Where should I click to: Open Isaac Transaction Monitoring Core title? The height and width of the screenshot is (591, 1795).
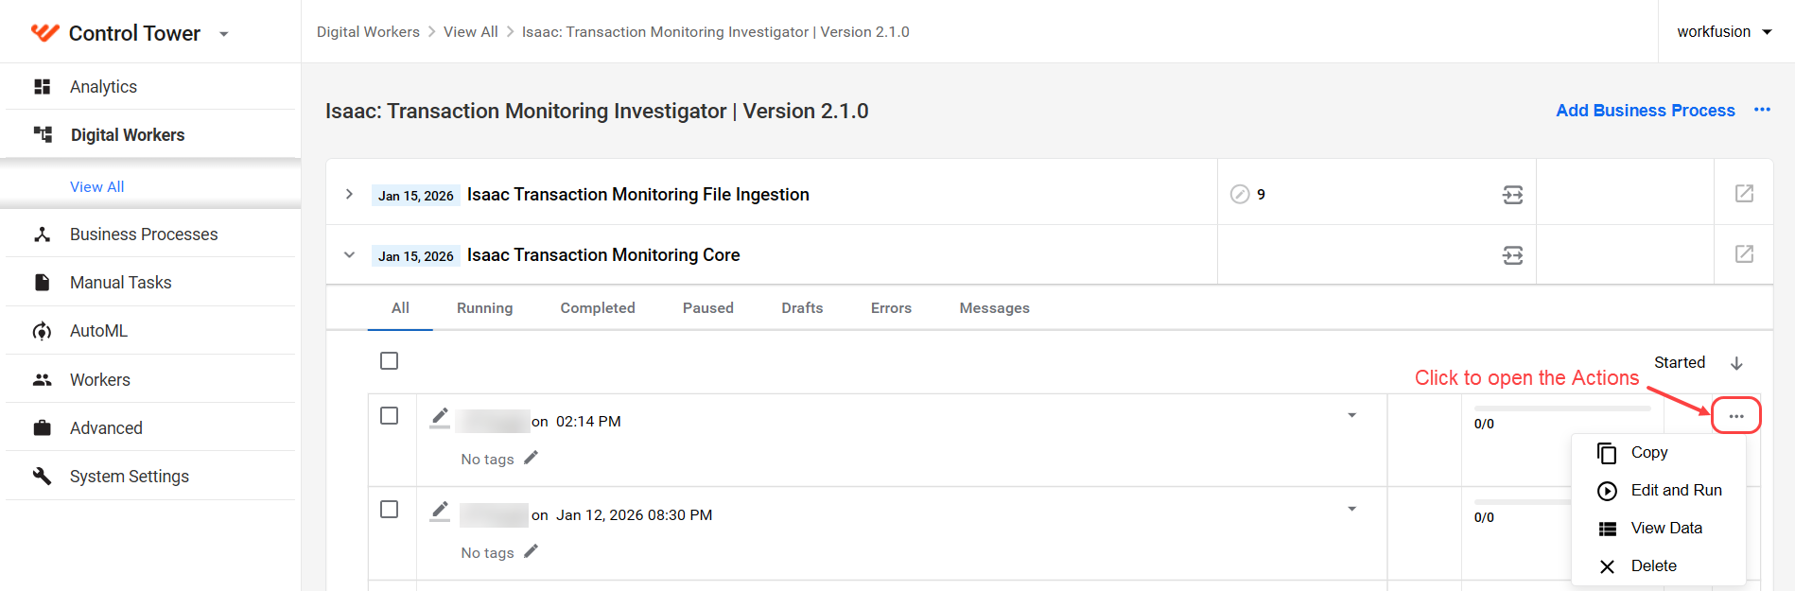click(x=603, y=255)
